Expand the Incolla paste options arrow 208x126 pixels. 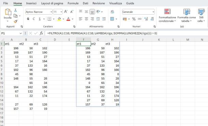coord(8,21)
